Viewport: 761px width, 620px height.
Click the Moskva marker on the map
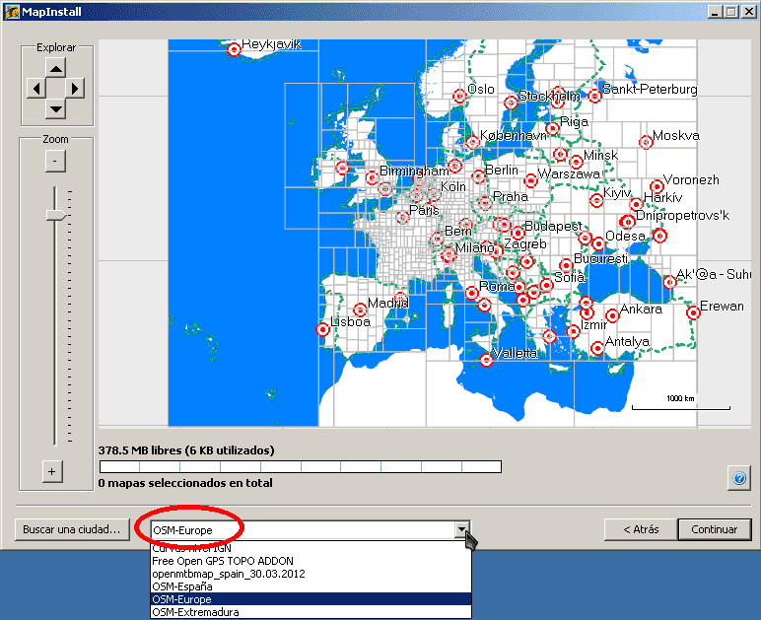[x=646, y=142]
